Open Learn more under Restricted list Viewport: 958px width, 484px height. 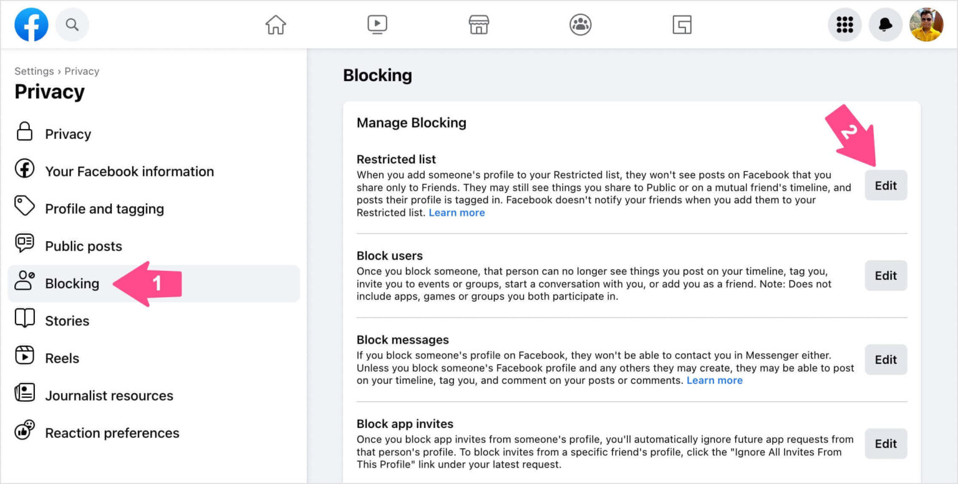click(457, 212)
